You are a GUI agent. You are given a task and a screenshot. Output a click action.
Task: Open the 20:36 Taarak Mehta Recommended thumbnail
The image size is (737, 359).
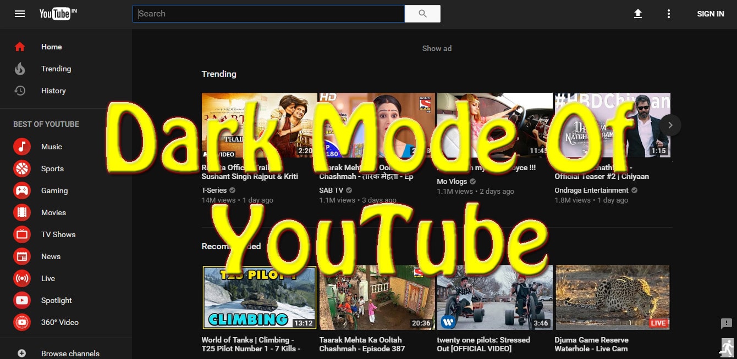click(x=377, y=298)
